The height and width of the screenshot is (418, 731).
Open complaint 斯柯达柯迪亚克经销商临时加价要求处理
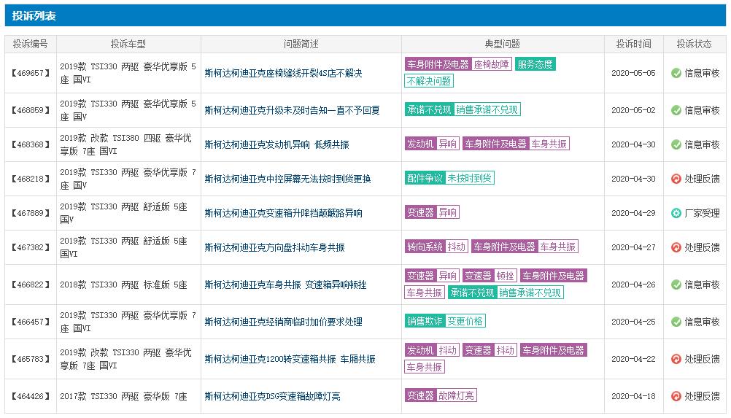[284, 322]
